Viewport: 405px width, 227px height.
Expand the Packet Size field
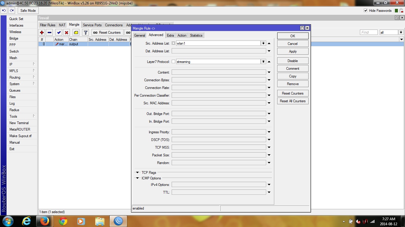[x=269, y=155]
